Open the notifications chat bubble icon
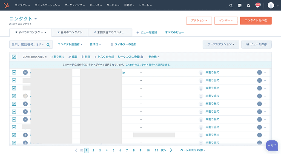This screenshot has width=281, height=154. click(x=258, y=5)
